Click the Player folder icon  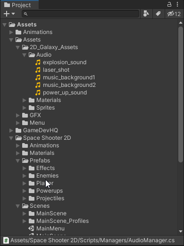point(32,183)
